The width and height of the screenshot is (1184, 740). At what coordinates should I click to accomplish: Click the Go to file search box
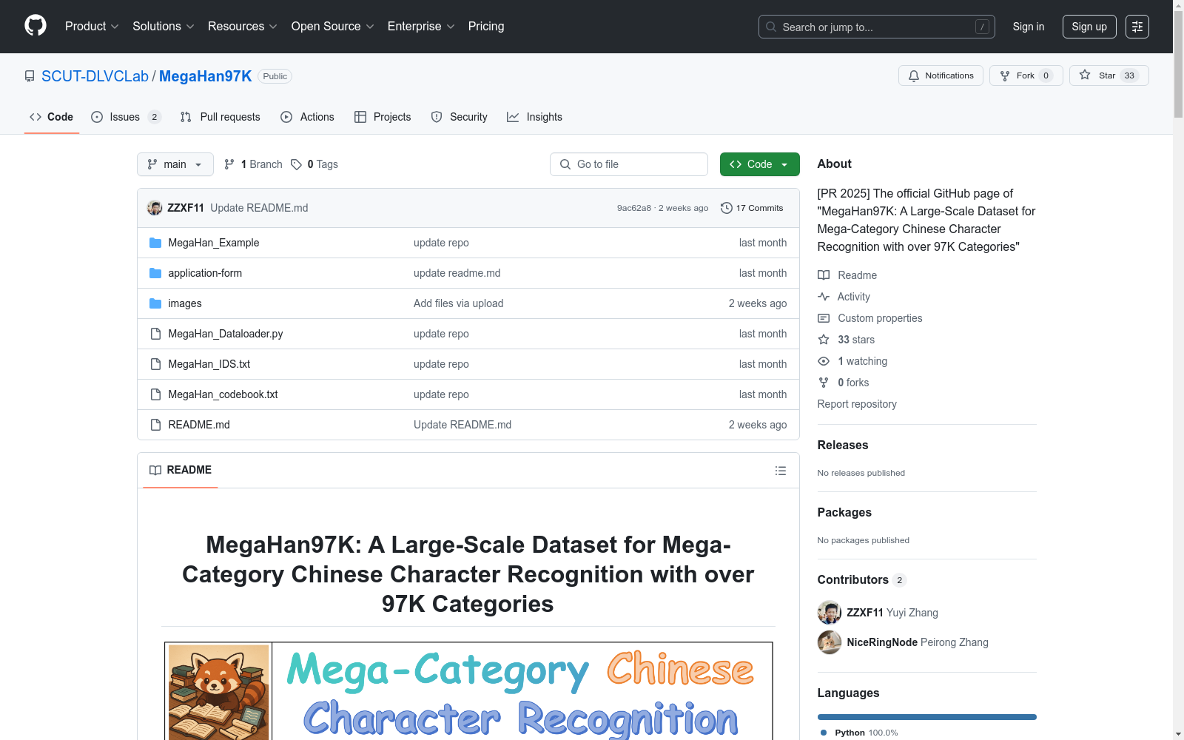pos(629,164)
